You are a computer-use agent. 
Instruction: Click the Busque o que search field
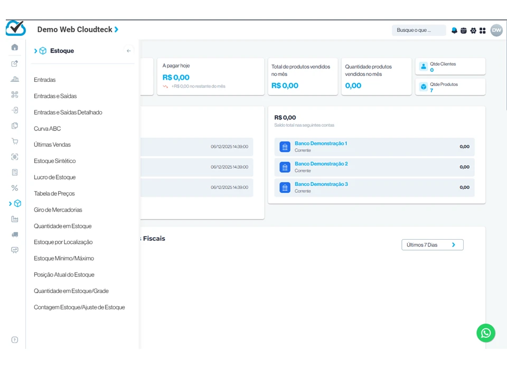click(x=418, y=31)
